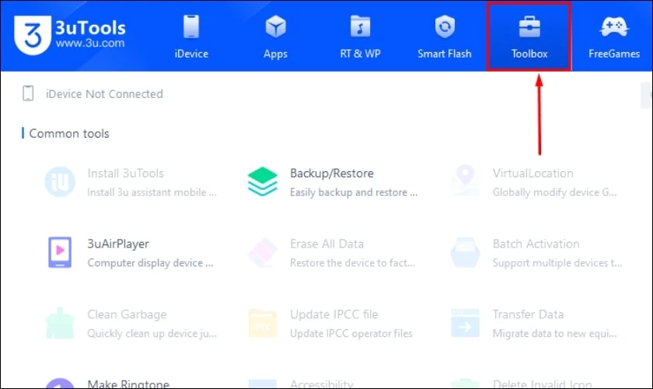Screen dimensions: 653x389
Task: Select the Toolbox tab label
Action: (529, 54)
